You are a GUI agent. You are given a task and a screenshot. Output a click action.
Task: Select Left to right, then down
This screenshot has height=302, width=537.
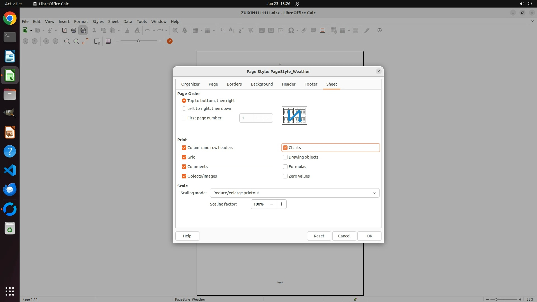184,108
